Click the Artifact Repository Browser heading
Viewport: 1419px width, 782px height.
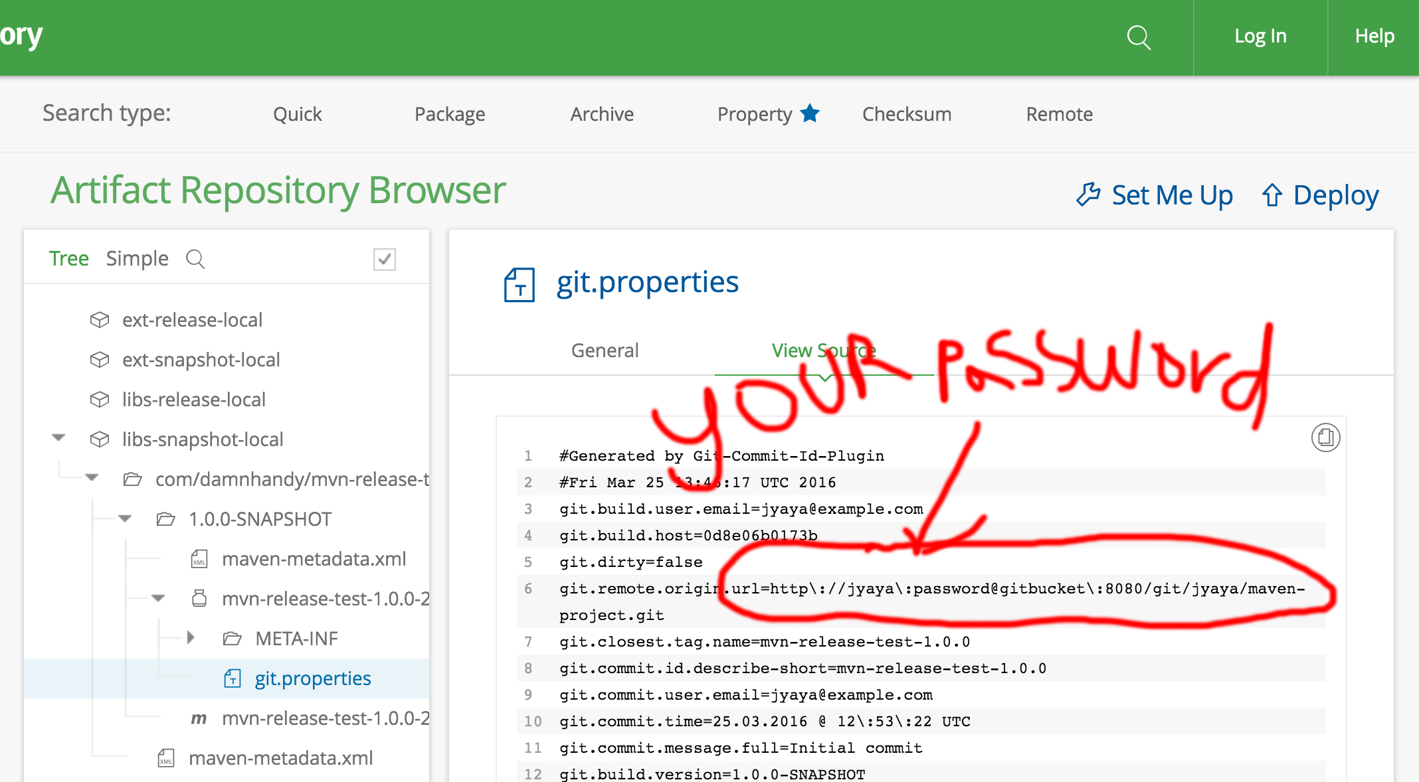pyautogui.click(x=278, y=191)
